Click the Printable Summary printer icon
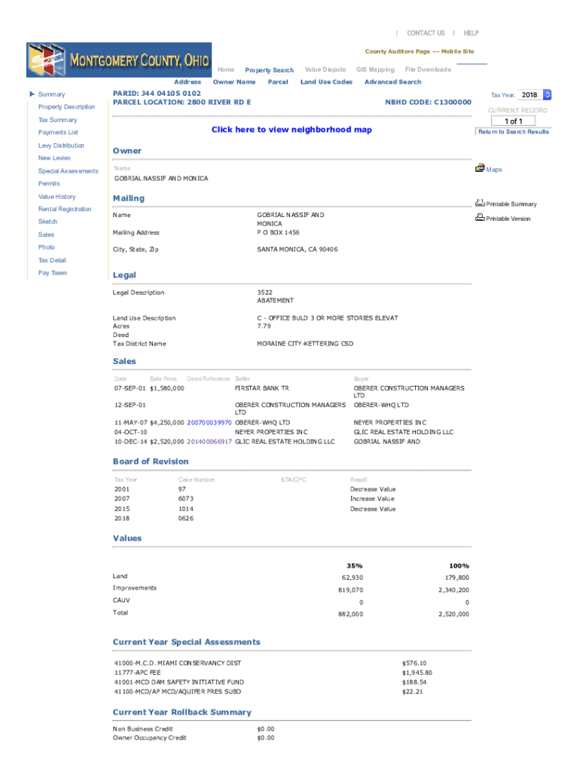 pyautogui.click(x=480, y=203)
